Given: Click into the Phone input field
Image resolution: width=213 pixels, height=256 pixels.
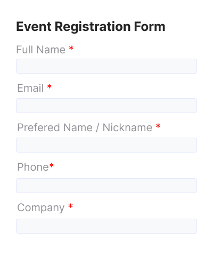Looking at the screenshot, I should point(106,186).
